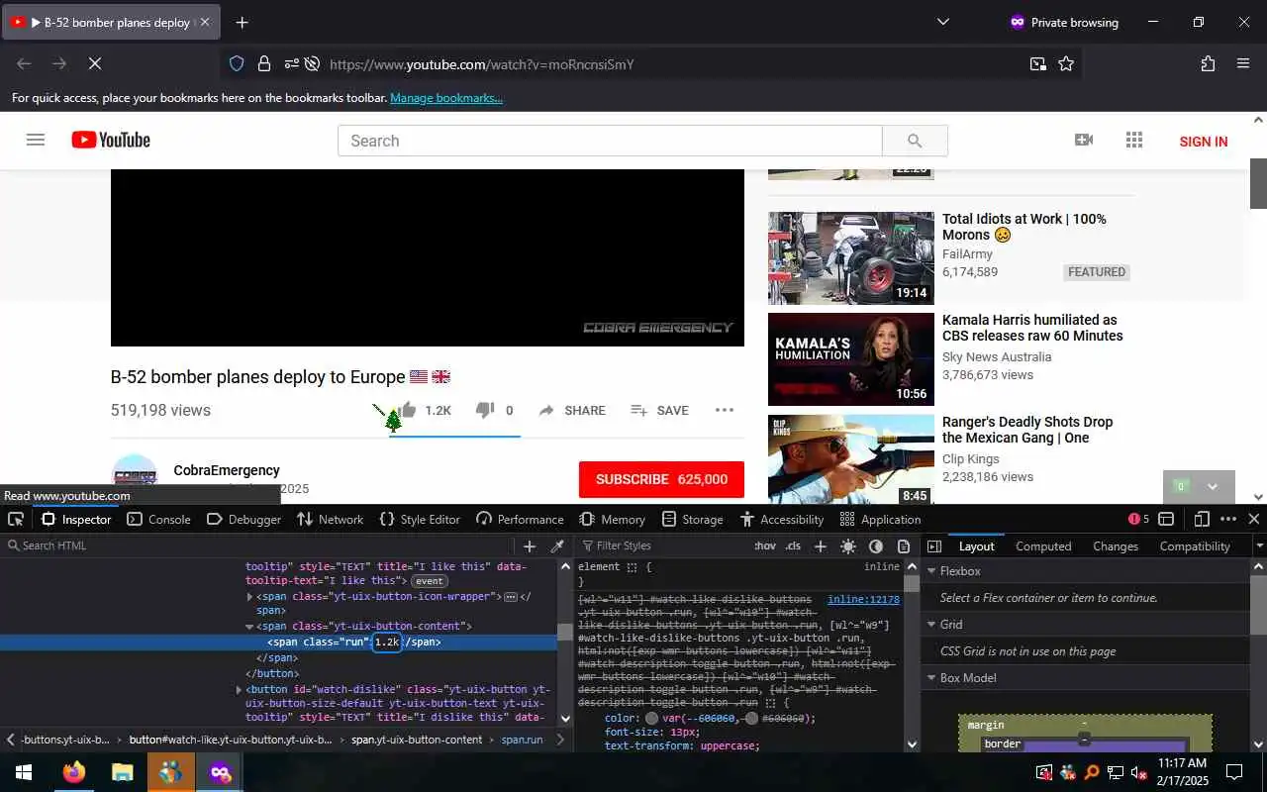Click the #606060 fallback color swatch
The width and height of the screenshot is (1267, 792).
point(752,719)
